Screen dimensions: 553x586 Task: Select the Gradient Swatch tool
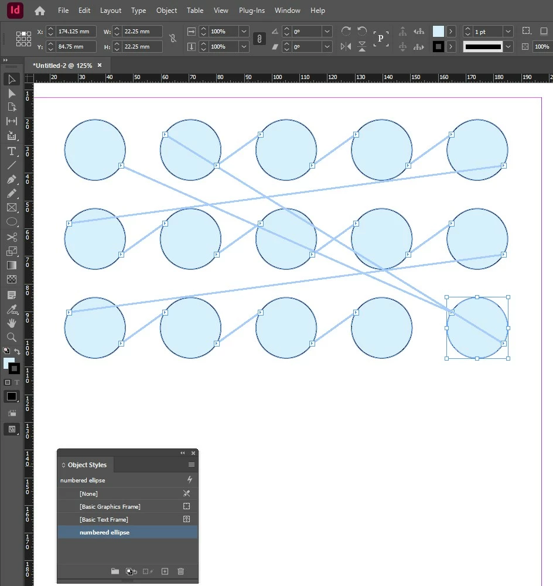pos(12,265)
